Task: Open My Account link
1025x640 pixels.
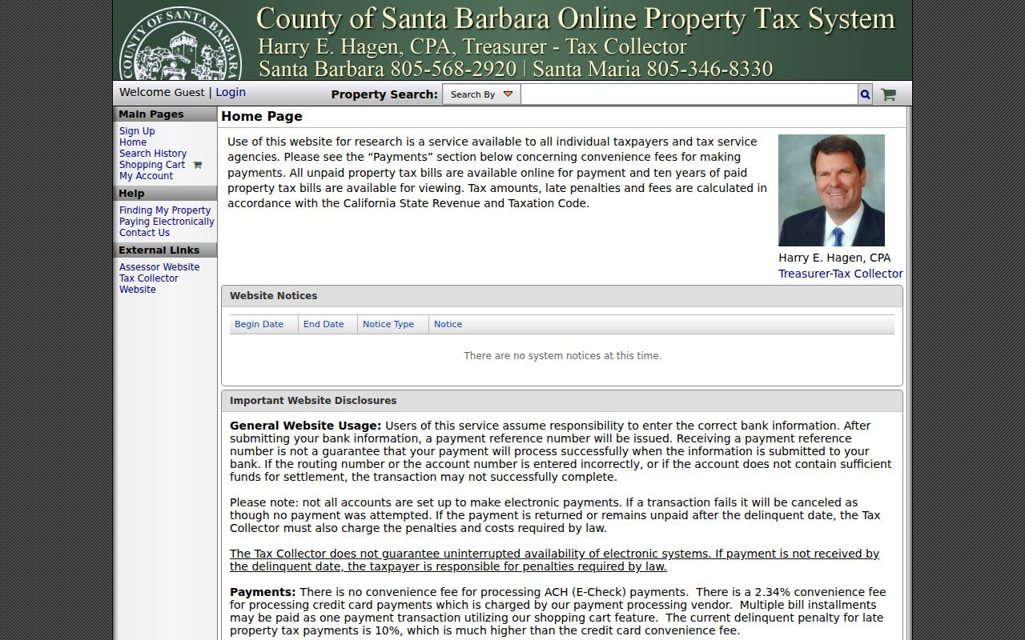Action: click(146, 176)
